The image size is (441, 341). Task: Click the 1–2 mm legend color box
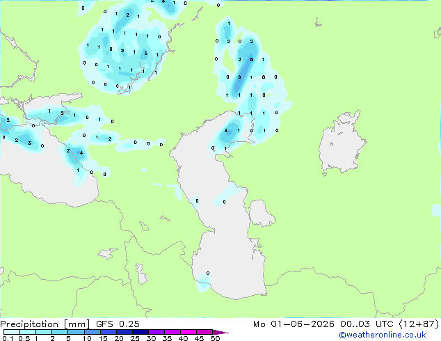tap(44, 332)
